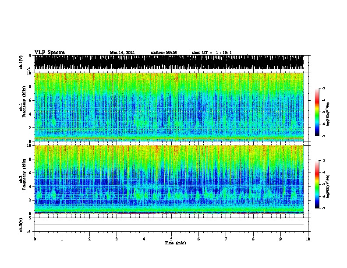
Task: Click time axis tick label "2"
Action: click(89, 239)
